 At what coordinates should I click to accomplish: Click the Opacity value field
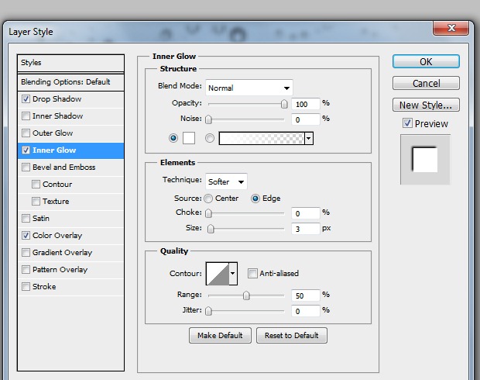click(x=306, y=104)
